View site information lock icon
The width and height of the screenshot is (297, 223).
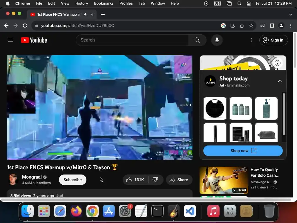pos(37,26)
